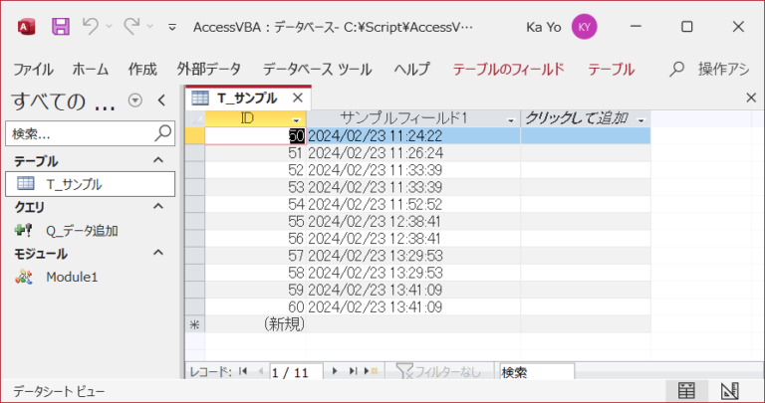Click the ID cell with value 55
This screenshot has width=765, height=403.
255,222
